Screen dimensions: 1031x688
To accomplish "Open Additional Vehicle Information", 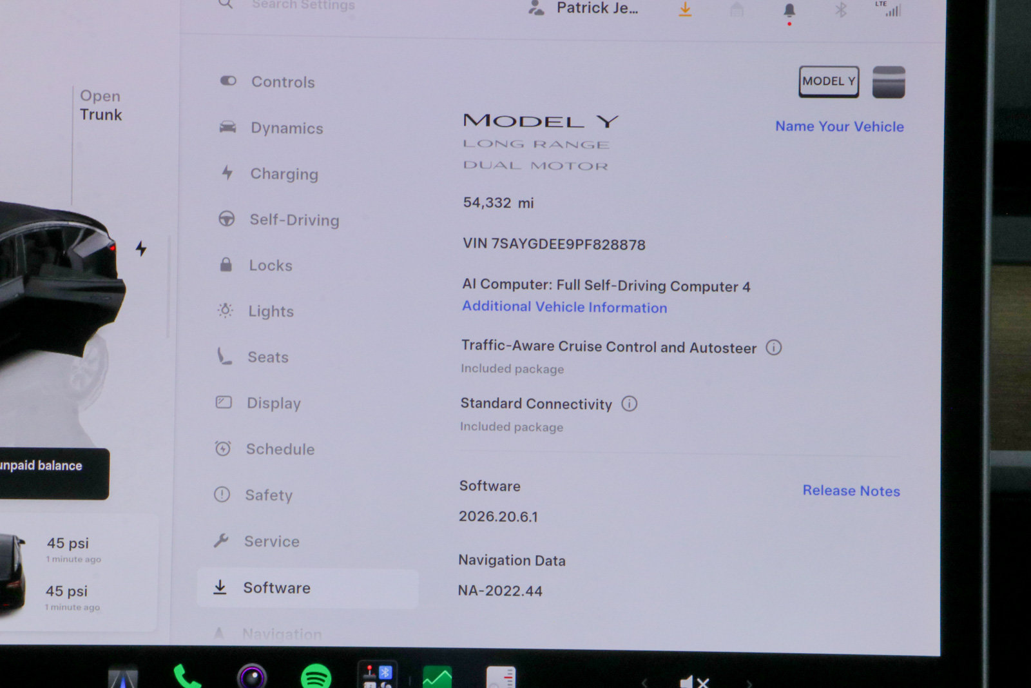I will (x=564, y=307).
